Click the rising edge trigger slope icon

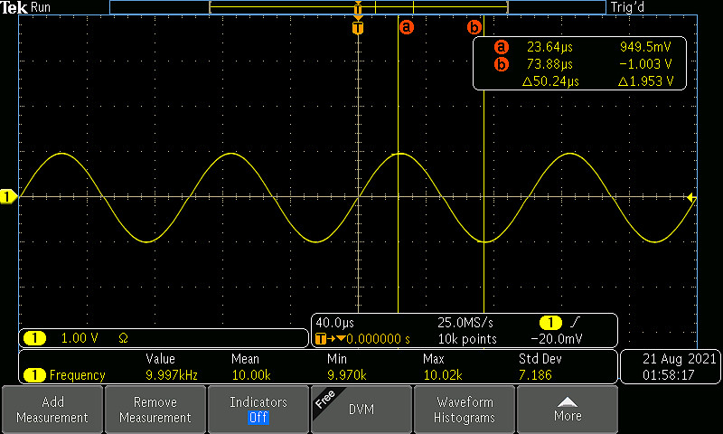pos(575,322)
